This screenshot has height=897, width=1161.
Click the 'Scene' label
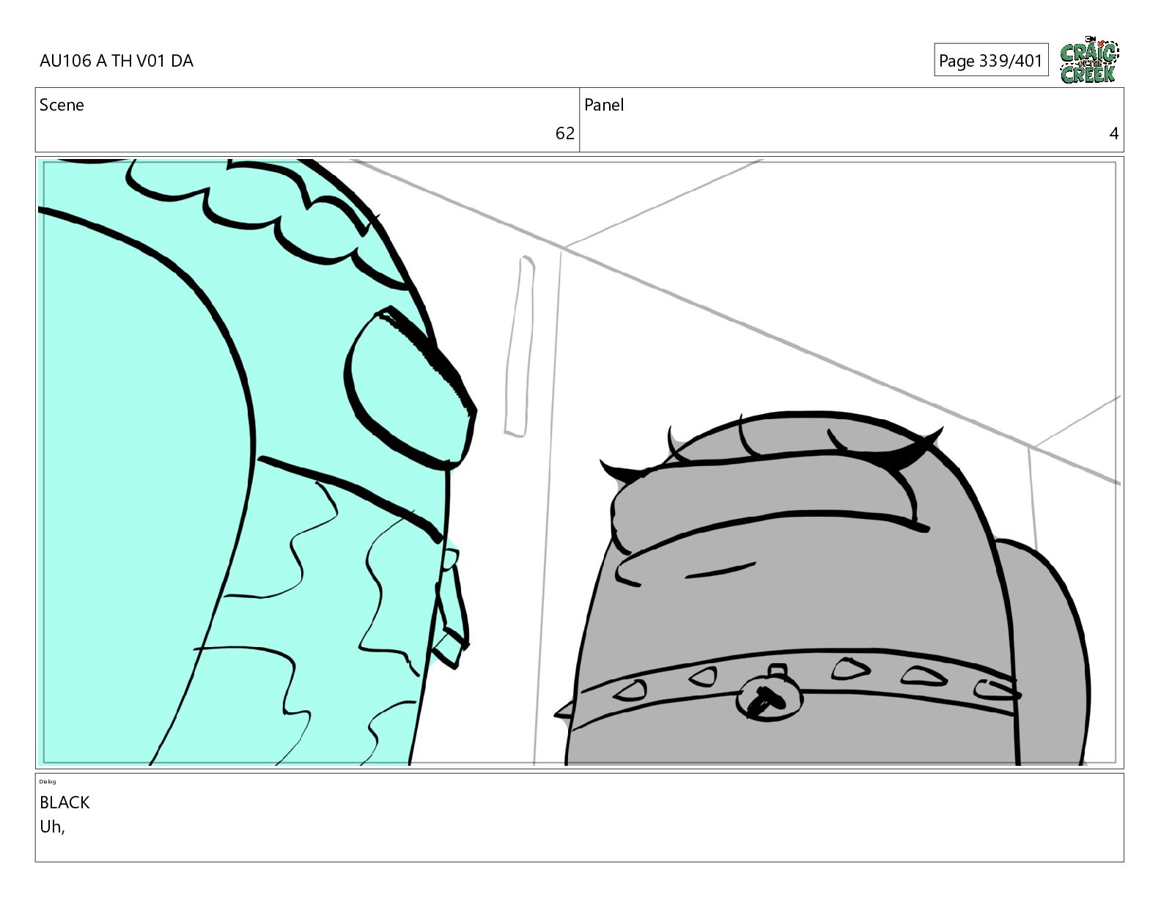[62, 105]
